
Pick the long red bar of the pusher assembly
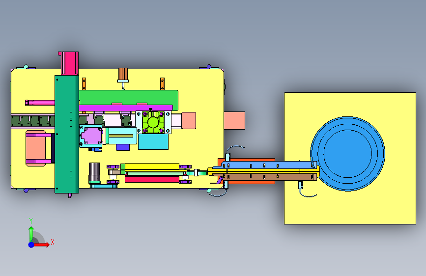152,179
